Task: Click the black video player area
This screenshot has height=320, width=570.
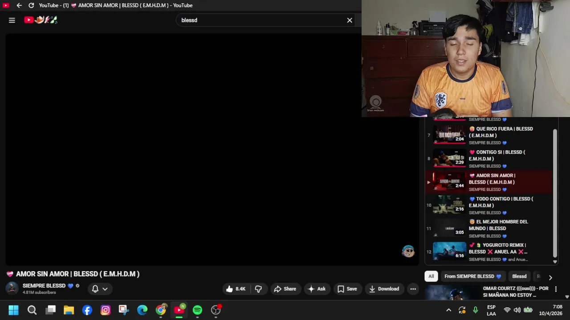Action: [212, 149]
